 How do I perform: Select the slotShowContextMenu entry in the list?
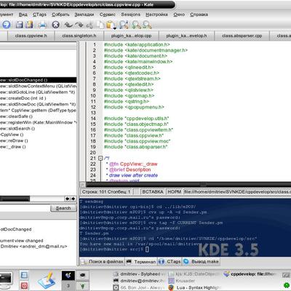pyautogui.click(x=38, y=86)
